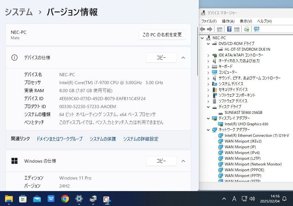Viewport: 293px width, 206px height.
Task: Open the notification bell in the tray
Action: [284, 199]
